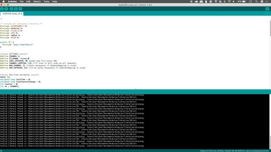Click the '//===== SETTINGS =====//' comment
The image size is (271, 152).
coord(14,54)
